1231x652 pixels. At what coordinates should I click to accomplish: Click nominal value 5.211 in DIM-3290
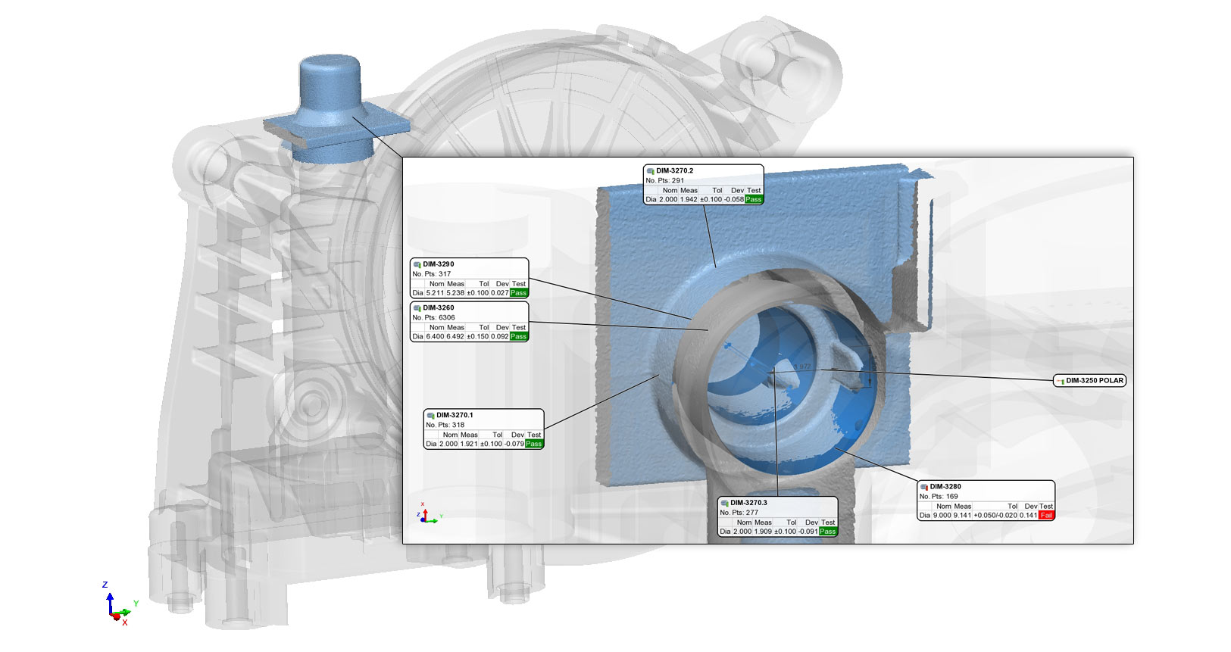pyautogui.click(x=435, y=292)
